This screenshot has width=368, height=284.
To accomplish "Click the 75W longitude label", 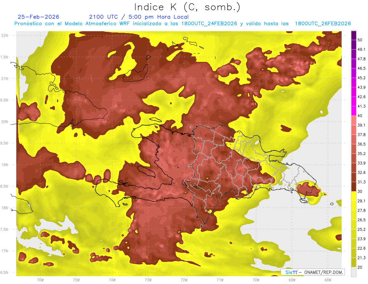I will point(76,280).
